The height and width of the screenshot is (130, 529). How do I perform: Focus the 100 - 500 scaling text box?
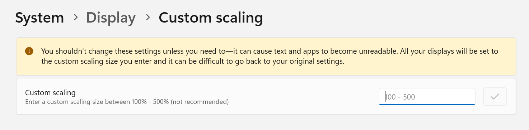point(427,97)
